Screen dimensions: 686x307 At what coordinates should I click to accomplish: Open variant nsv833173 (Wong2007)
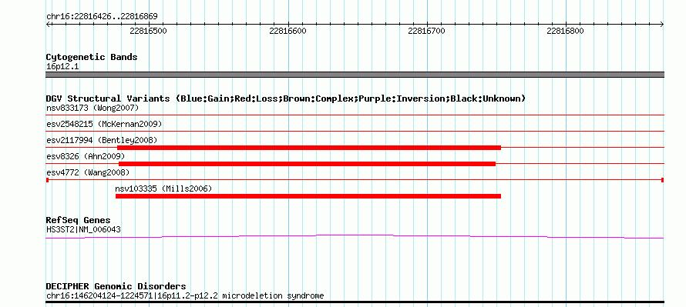pyautogui.click(x=92, y=108)
